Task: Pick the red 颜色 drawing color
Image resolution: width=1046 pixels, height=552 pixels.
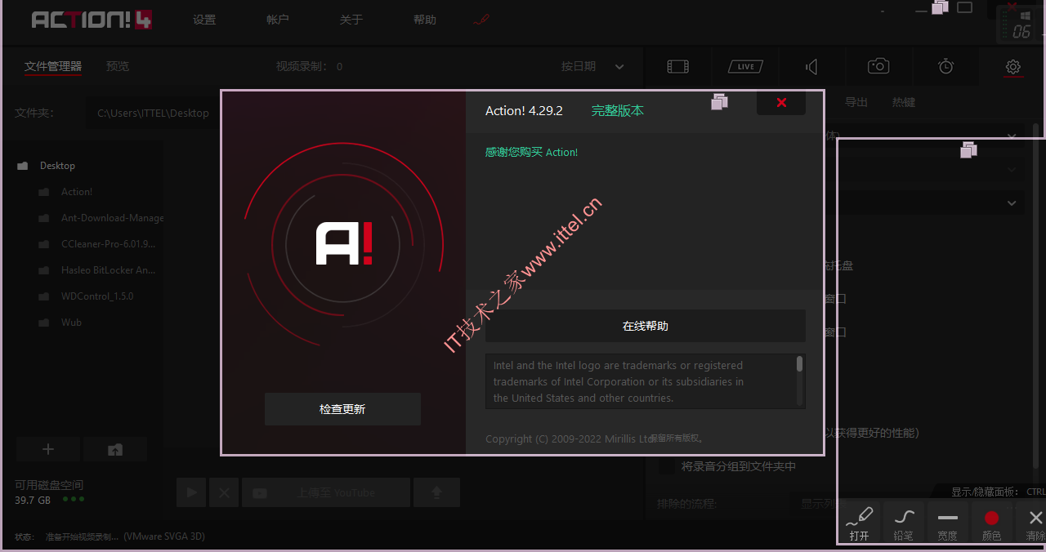Action: 991,522
